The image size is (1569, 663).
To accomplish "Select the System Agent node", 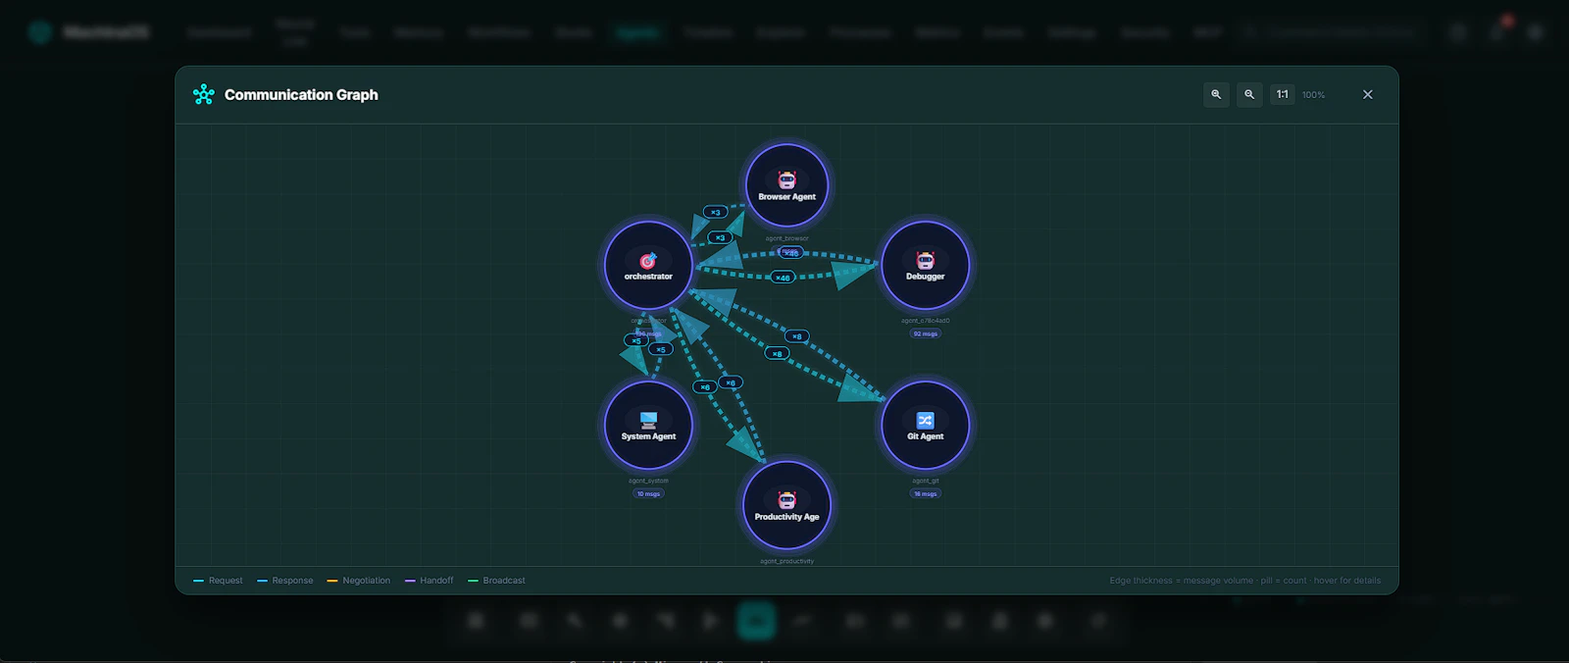I will point(648,426).
